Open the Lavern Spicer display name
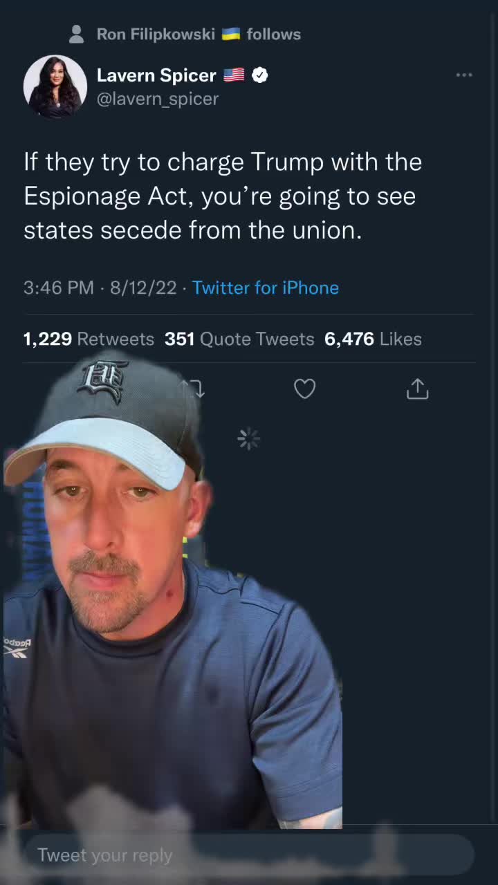 click(156, 75)
